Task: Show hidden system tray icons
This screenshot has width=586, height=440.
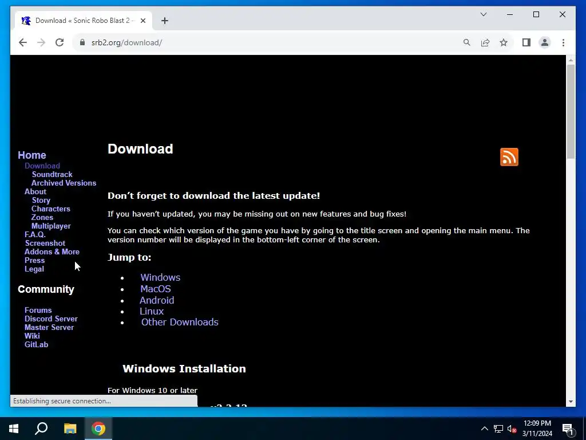Action: tap(484, 429)
